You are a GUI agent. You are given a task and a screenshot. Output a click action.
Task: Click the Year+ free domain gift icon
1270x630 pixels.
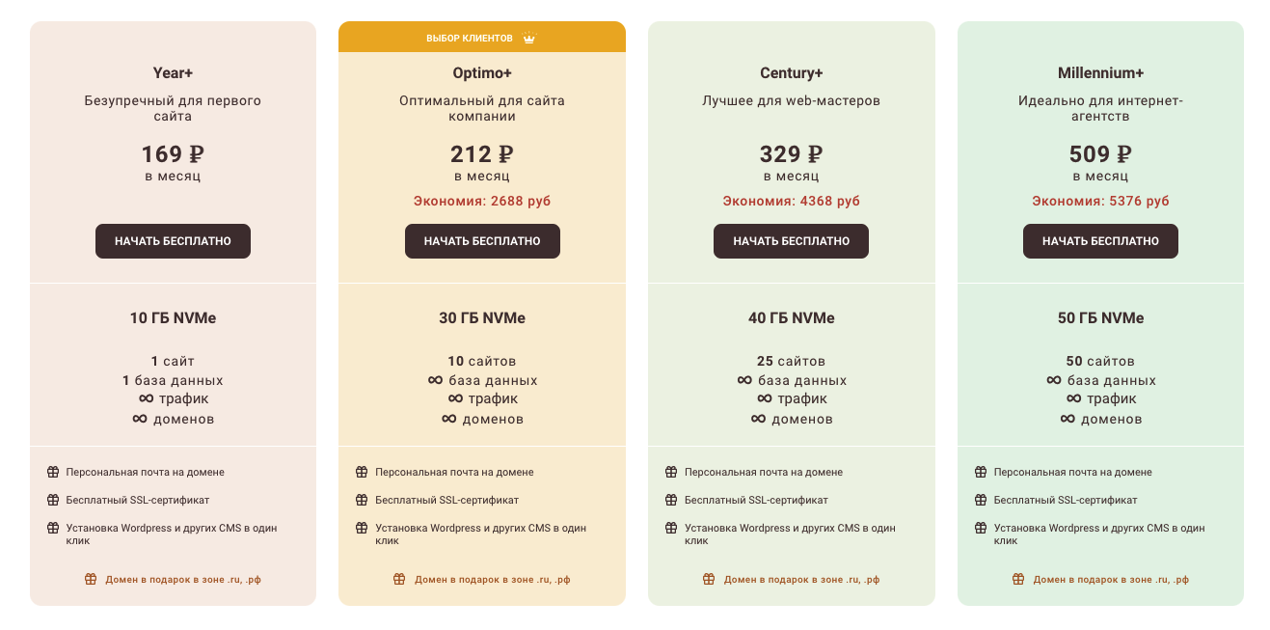[x=91, y=579]
